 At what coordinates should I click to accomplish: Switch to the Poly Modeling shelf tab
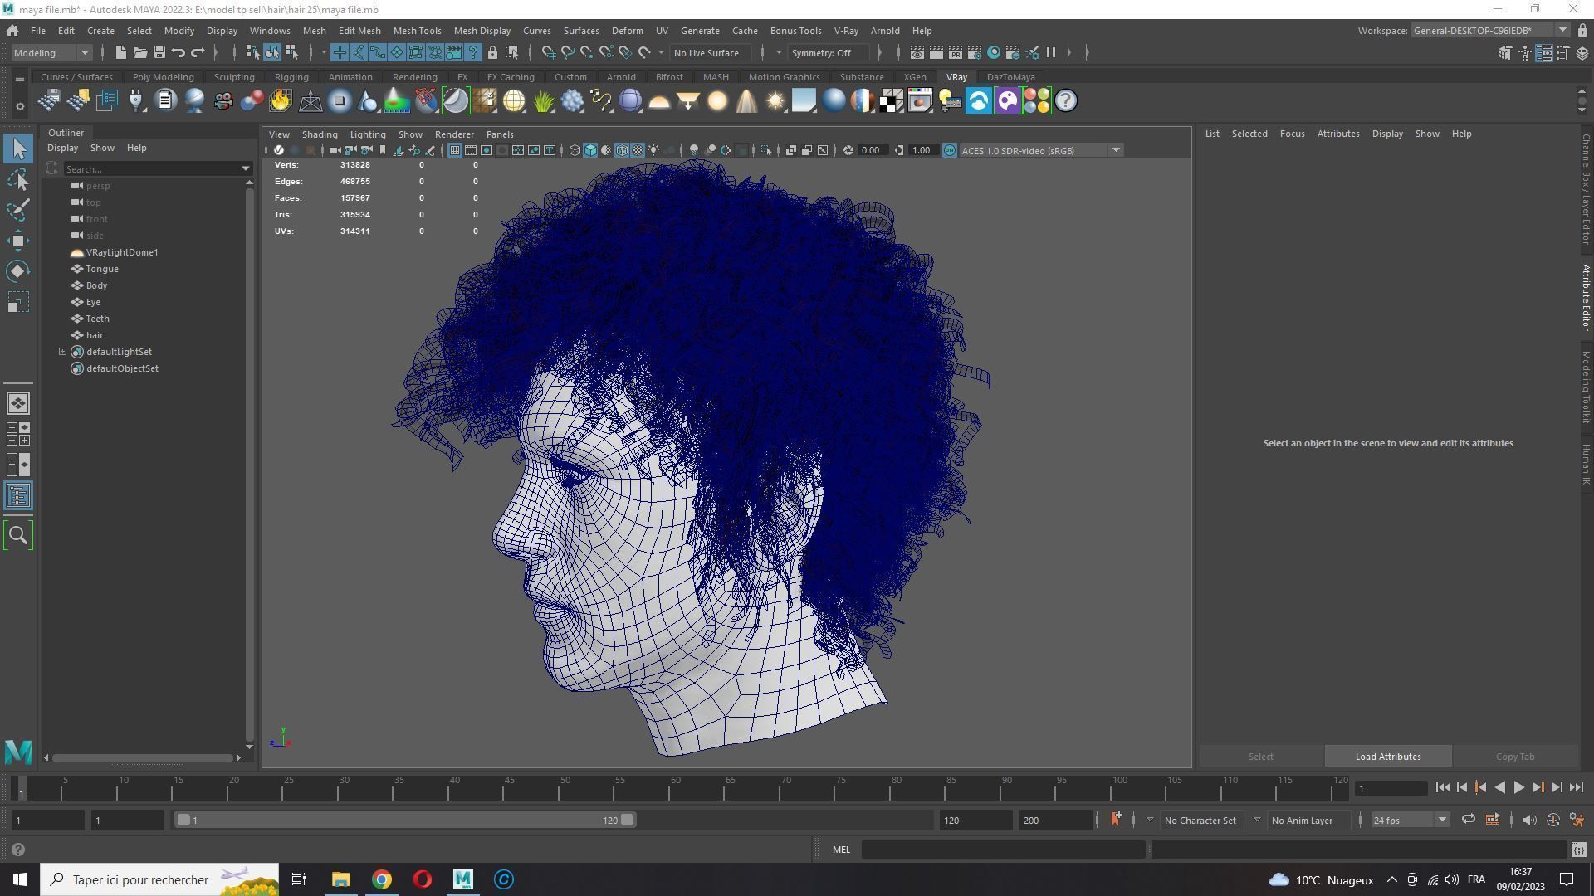point(163,77)
